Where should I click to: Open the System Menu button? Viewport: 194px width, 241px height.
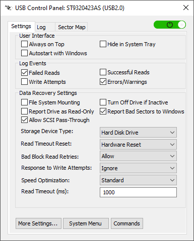(86, 223)
